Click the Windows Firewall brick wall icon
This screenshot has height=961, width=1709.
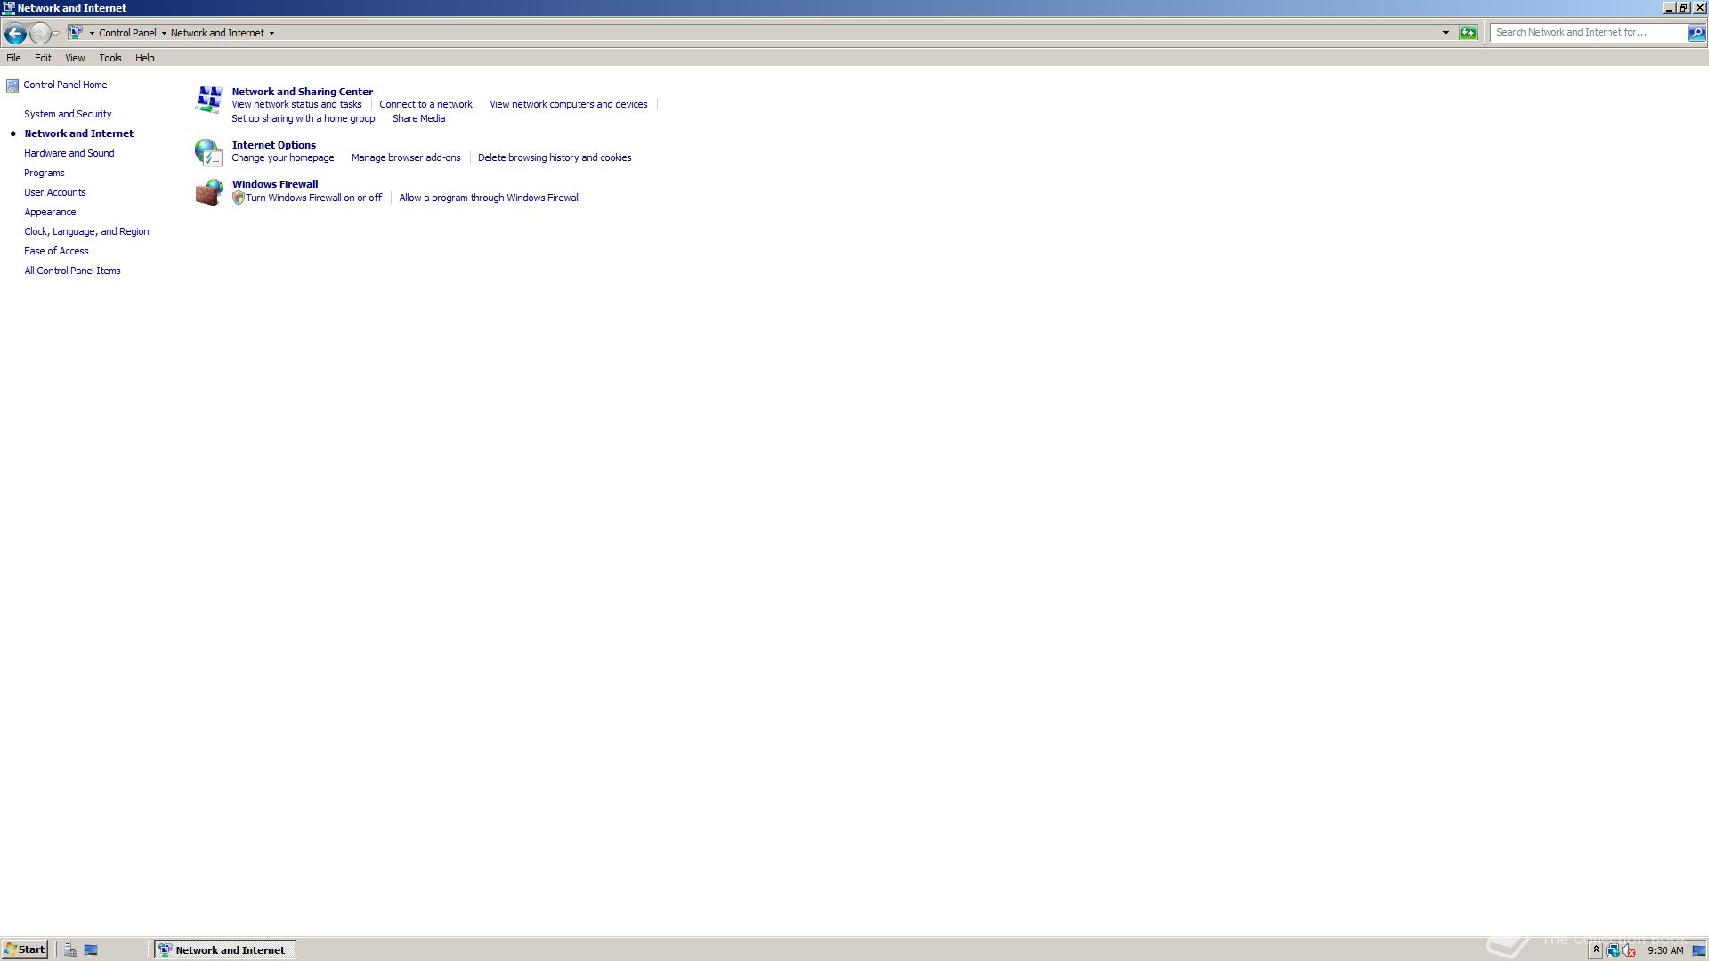[x=208, y=192]
